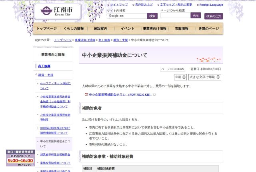Click breadcrumb 商工振興 link
Viewport: 256px width, 172px height.
click(104, 40)
